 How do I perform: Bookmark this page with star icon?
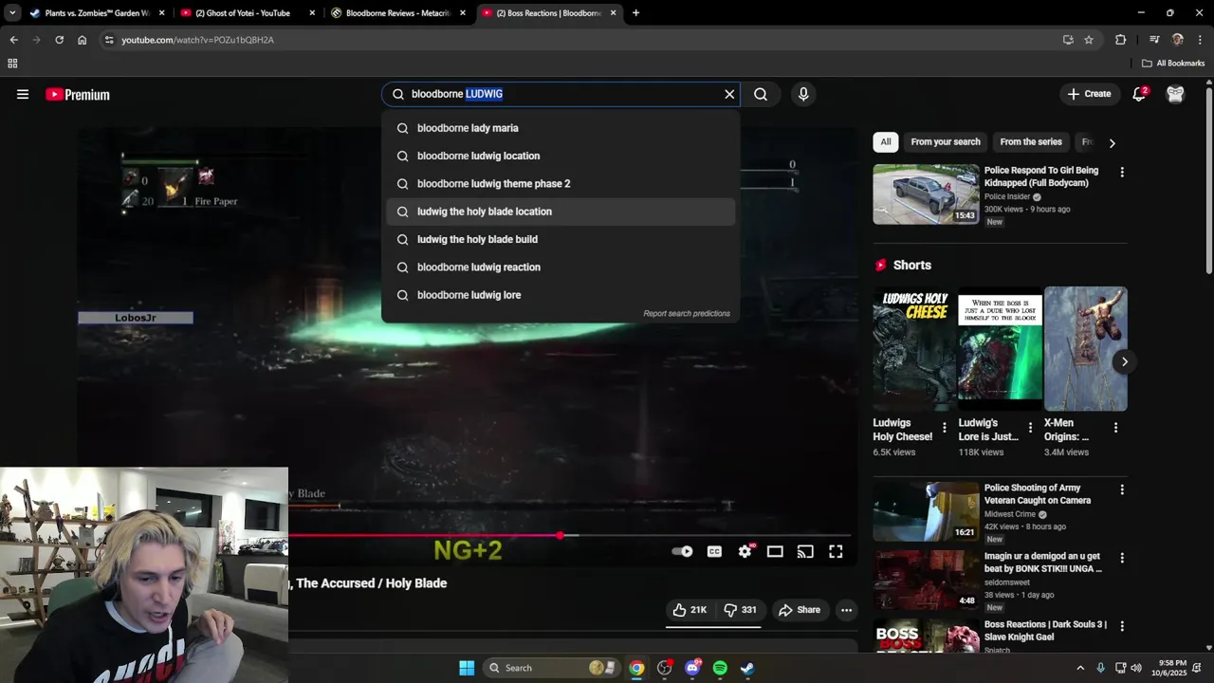pos(1089,40)
